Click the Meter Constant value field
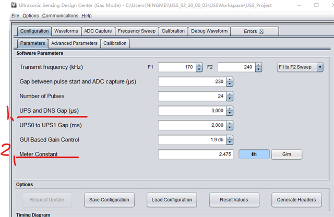The width and height of the screenshot is (334, 217). [x=196, y=154]
